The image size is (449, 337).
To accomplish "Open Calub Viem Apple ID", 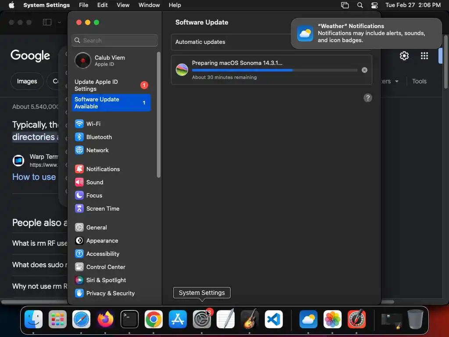I will [111, 61].
